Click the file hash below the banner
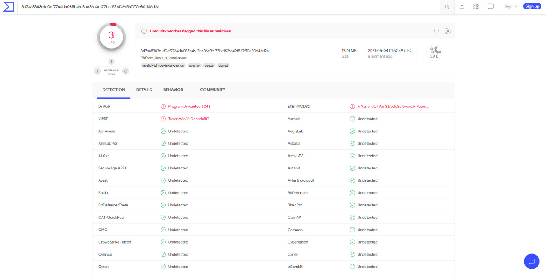Screen dimensions: 547x276 pos(205,51)
